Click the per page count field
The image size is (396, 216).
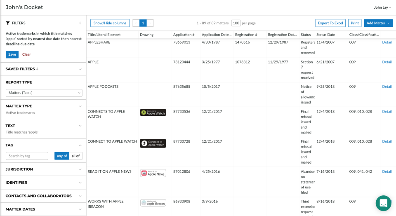pyautogui.click(x=236, y=23)
